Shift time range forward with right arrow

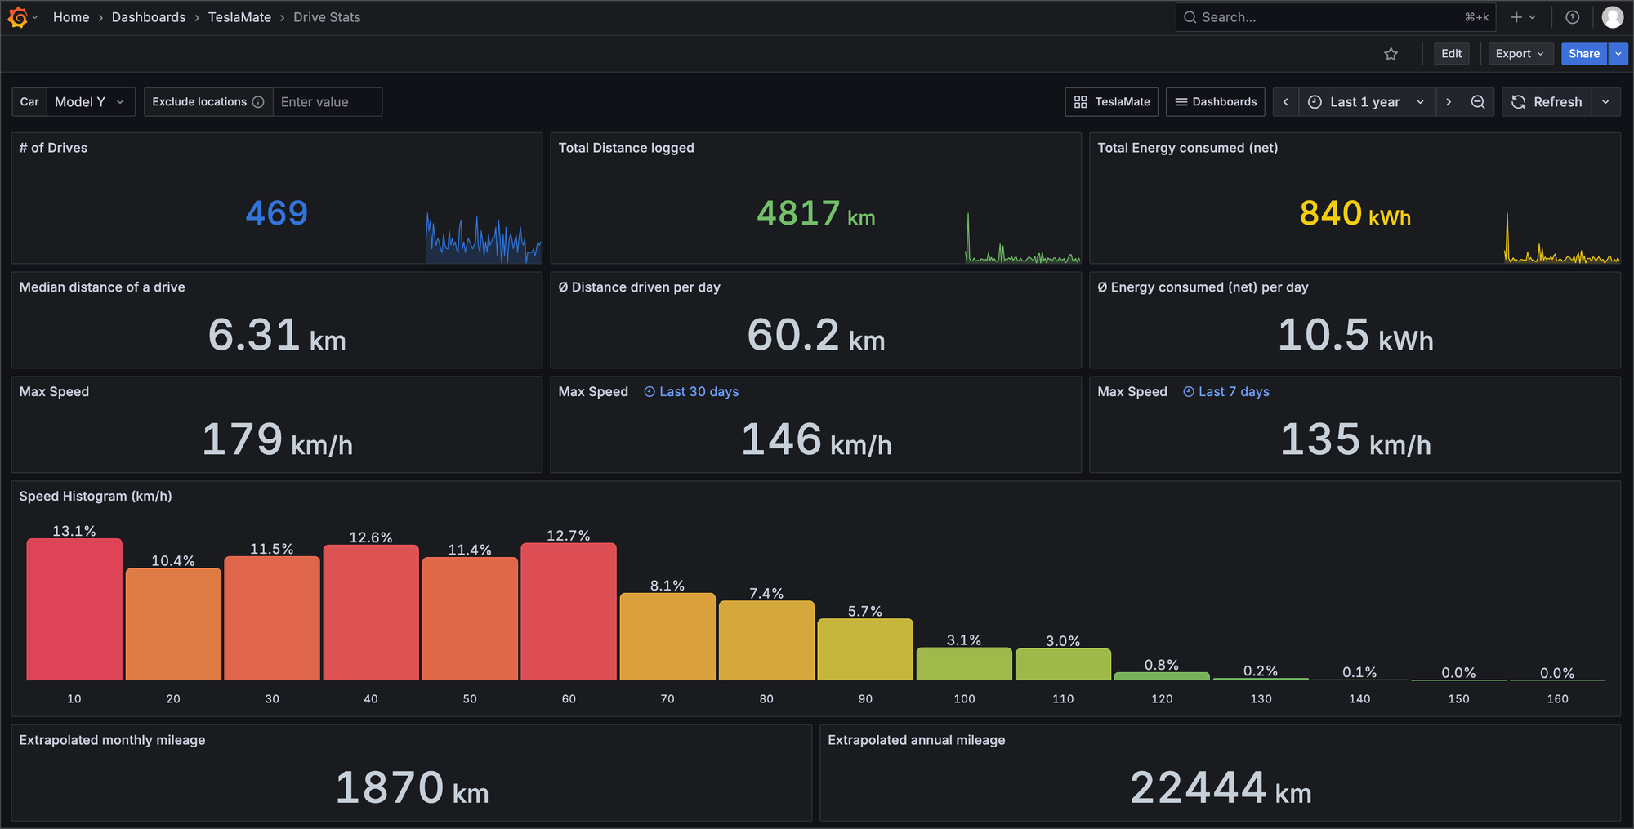point(1449,102)
